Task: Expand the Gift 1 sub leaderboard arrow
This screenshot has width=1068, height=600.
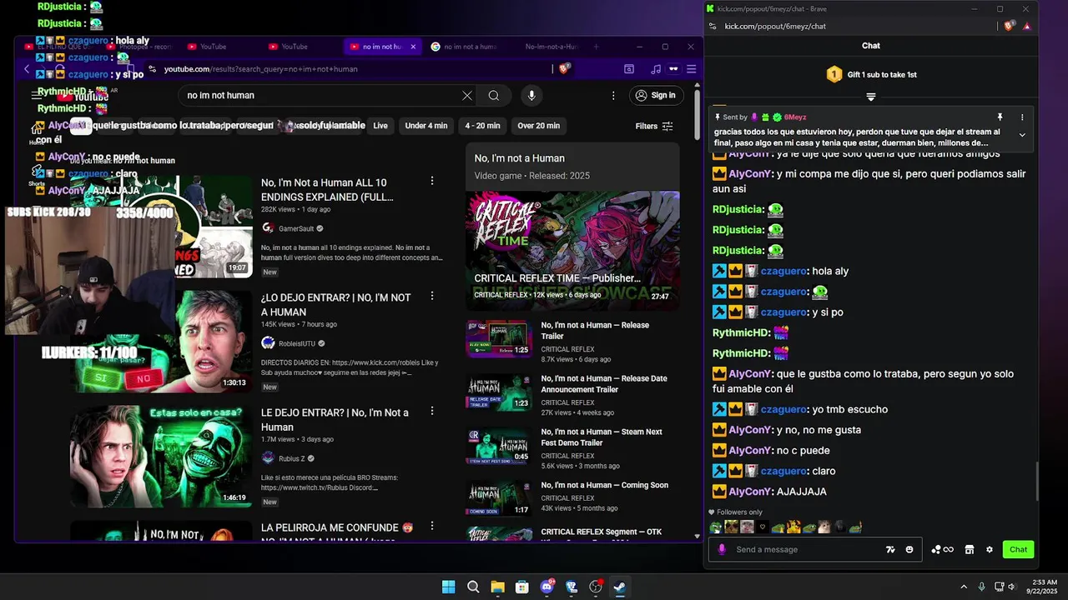Action: (871, 97)
